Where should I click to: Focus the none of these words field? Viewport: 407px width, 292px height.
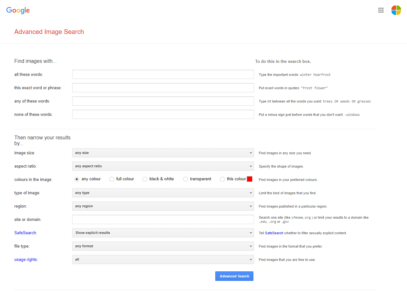point(163,115)
